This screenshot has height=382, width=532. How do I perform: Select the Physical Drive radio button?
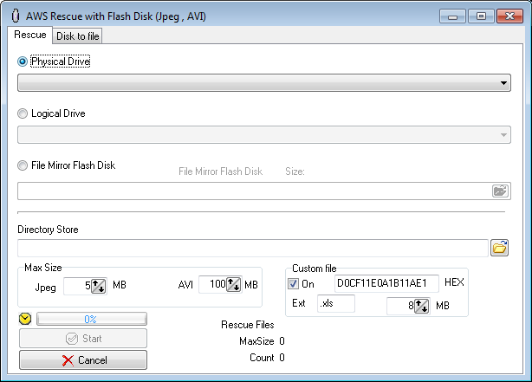pos(23,62)
